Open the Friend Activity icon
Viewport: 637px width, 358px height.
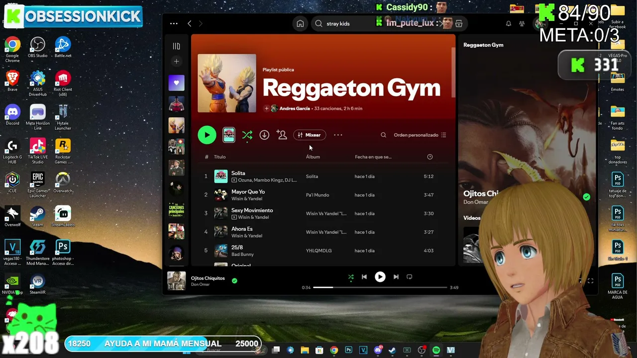click(522, 23)
